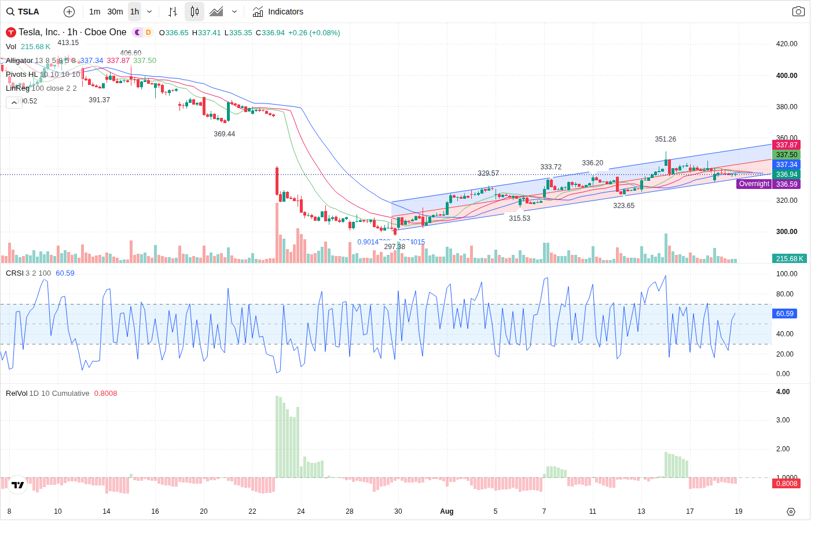
Task: Collapse the indicator legend with the chevron
Action: pyautogui.click(x=14, y=102)
